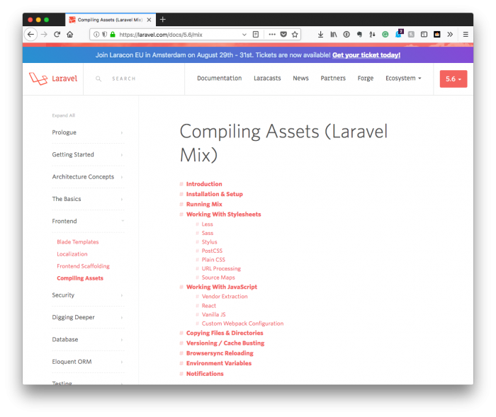
Task: Open the address bar history dropdown arrow
Action: 244,35
